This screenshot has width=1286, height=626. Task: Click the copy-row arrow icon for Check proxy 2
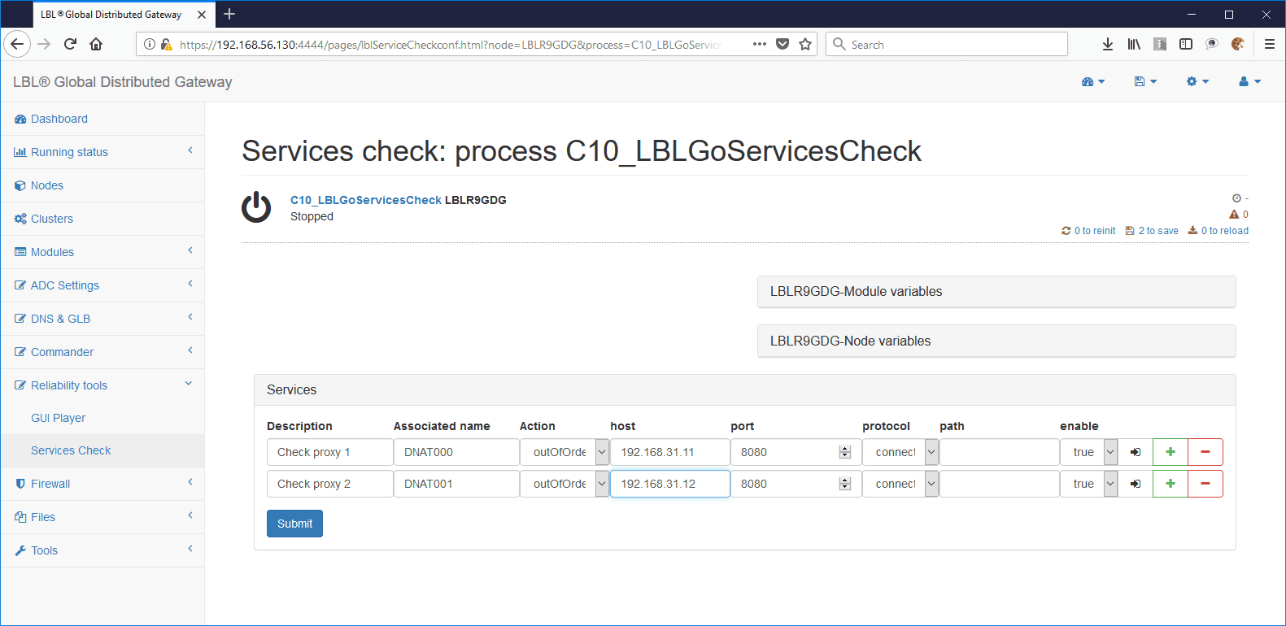(x=1136, y=484)
